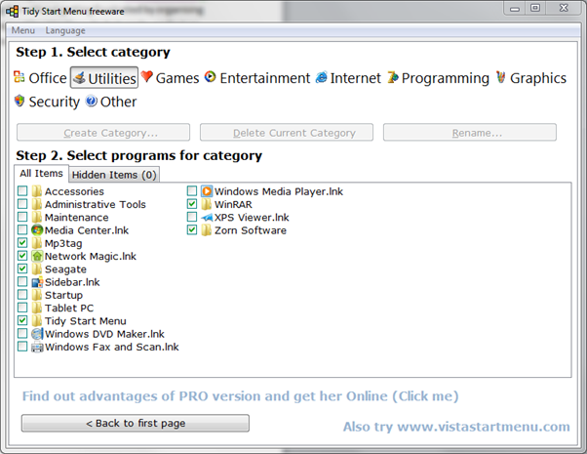The height and width of the screenshot is (454, 587).
Task: Click the Accessories folder icon
Action: [x=37, y=191]
